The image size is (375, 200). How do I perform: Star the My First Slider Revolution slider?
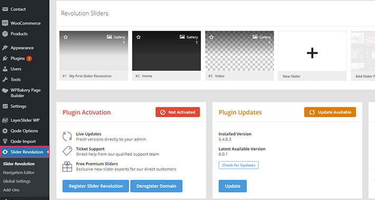pos(66,37)
